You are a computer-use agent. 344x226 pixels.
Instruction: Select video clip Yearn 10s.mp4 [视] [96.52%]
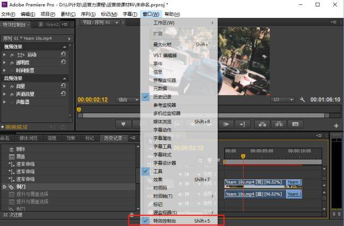point(256,184)
